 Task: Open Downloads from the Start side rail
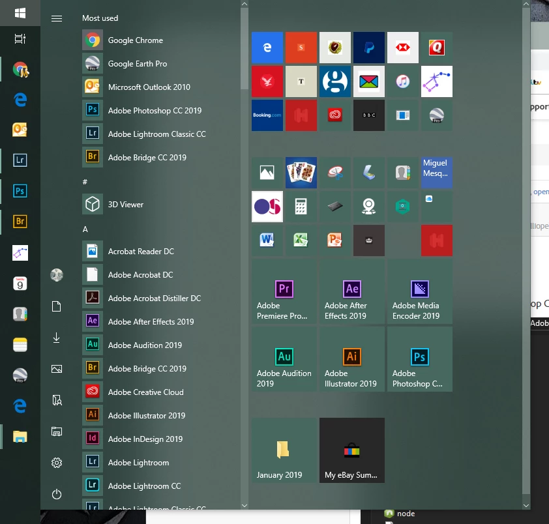pos(57,338)
